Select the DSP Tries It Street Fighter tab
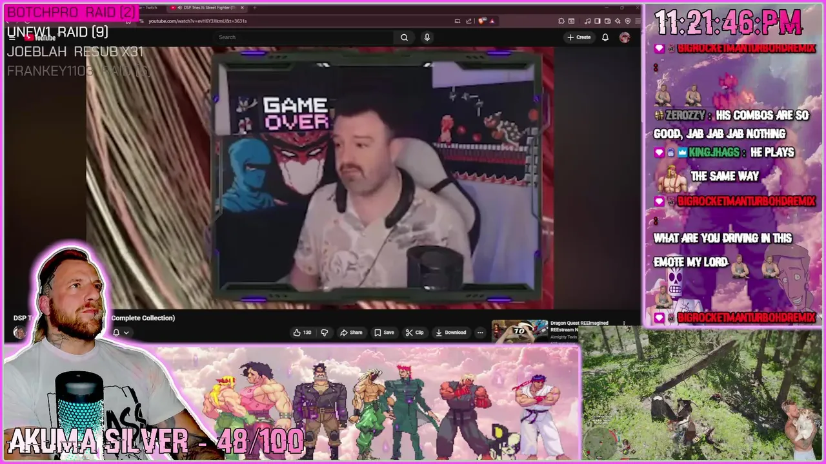826x464 pixels. 208,8
